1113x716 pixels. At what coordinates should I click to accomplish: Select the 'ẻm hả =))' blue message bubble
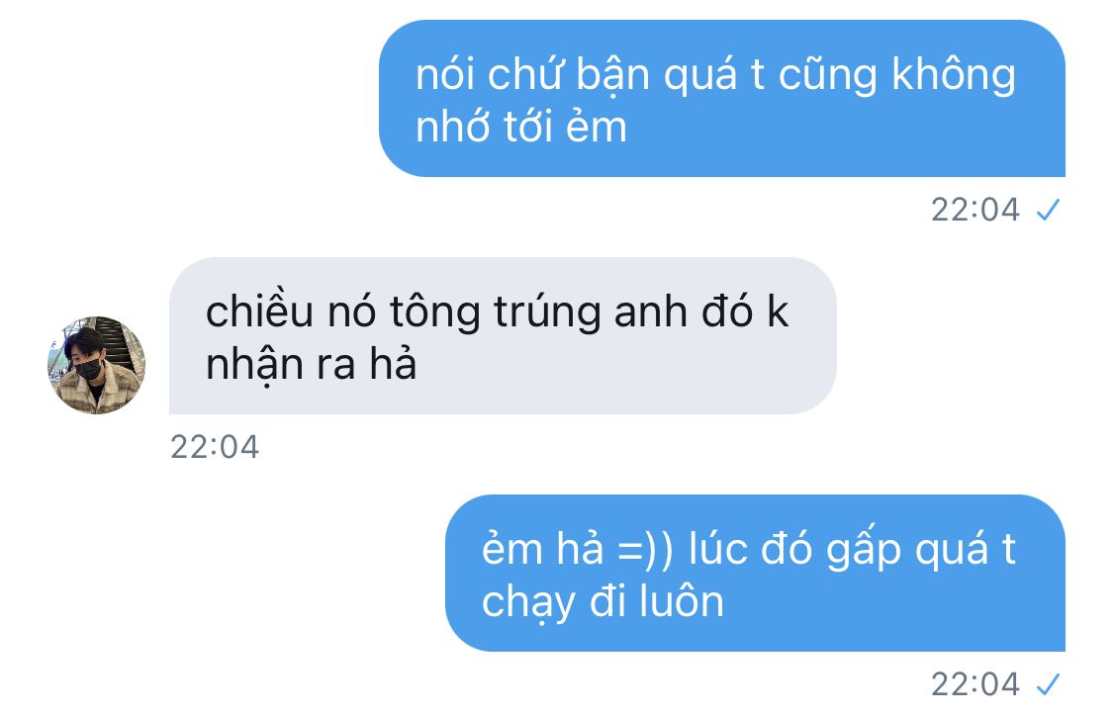point(755,573)
